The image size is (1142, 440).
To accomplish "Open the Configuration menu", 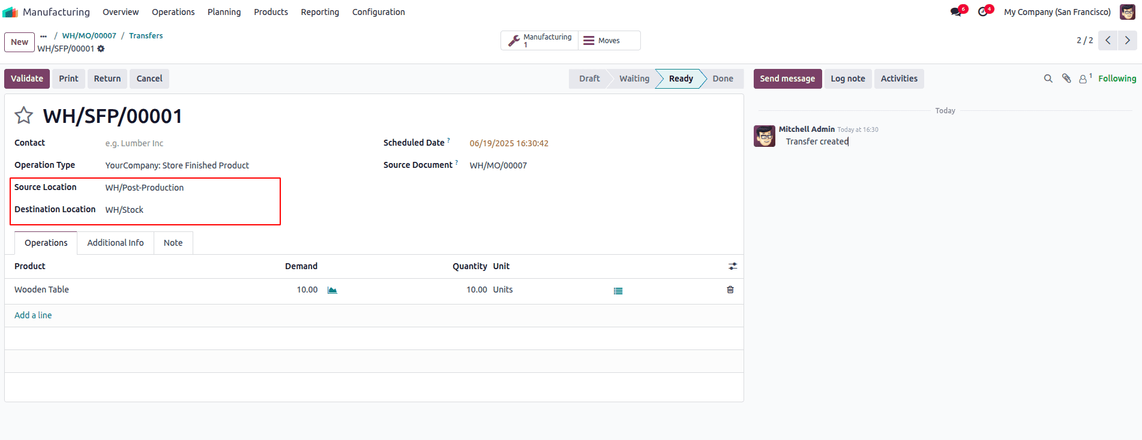I will (x=378, y=12).
